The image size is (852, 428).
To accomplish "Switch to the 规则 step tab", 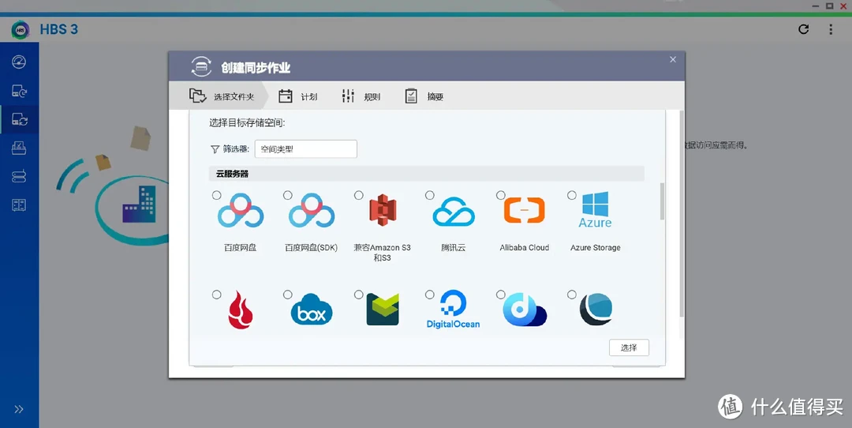I will [x=361, y=96].
